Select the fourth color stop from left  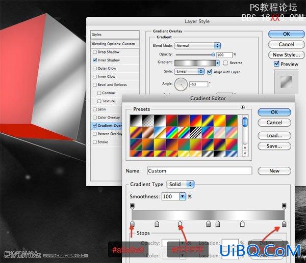click(x=208, y=224)
